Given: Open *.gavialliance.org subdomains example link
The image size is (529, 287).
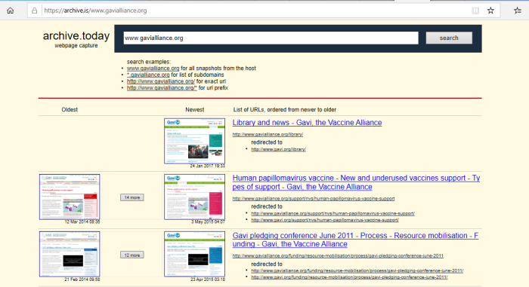Looking at the screenshot, I should point(148,75).
